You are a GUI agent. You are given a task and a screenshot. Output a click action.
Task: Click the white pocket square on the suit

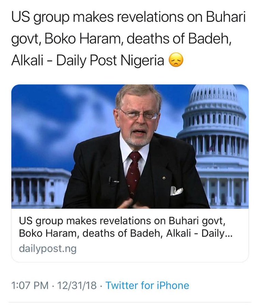(177, 191)
